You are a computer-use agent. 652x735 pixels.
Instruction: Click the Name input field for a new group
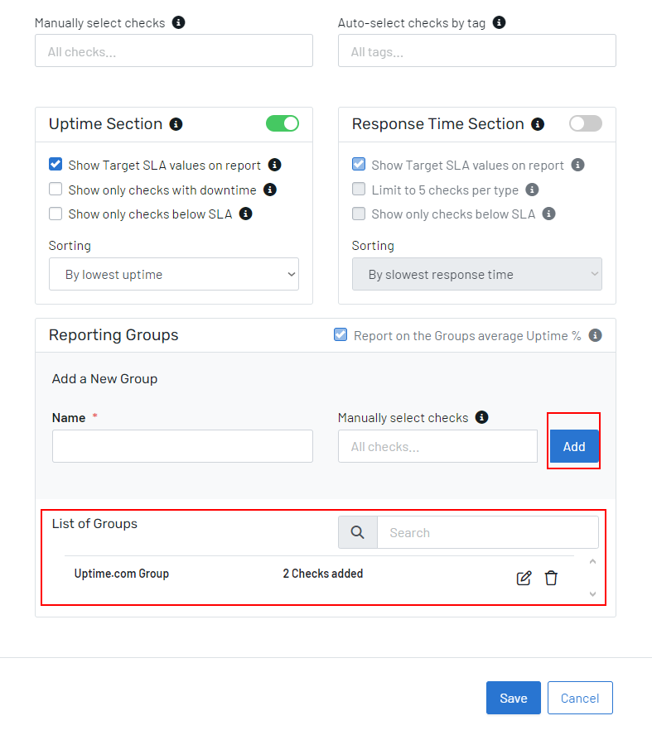[x=182, y=445]
